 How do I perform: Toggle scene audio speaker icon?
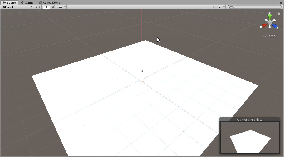pos(53,7)
